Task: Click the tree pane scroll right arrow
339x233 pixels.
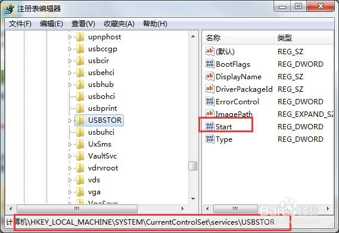Action: (x=183, y=209)
